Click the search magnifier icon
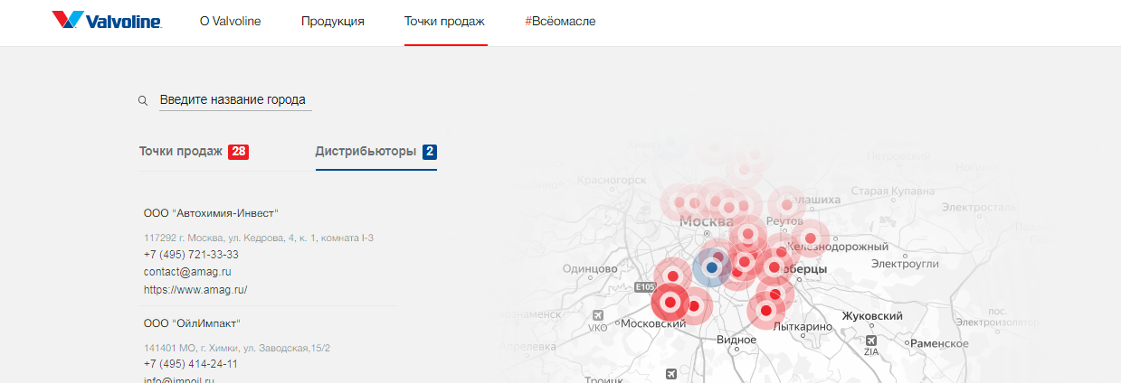The width and height of the screenshot is (1121, 383). (x=143, y=100)
